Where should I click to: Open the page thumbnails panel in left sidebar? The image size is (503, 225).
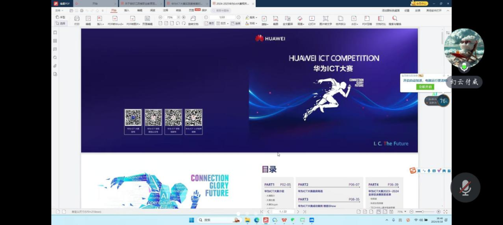[55, 41]
